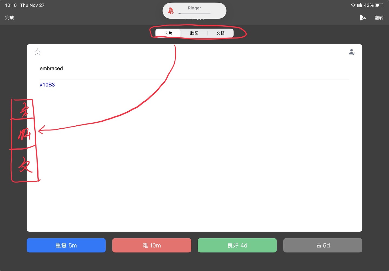Tap the speak-aloud voice icon
The width and height of the screenshot is (389, 271).
[x=363, y=18]
